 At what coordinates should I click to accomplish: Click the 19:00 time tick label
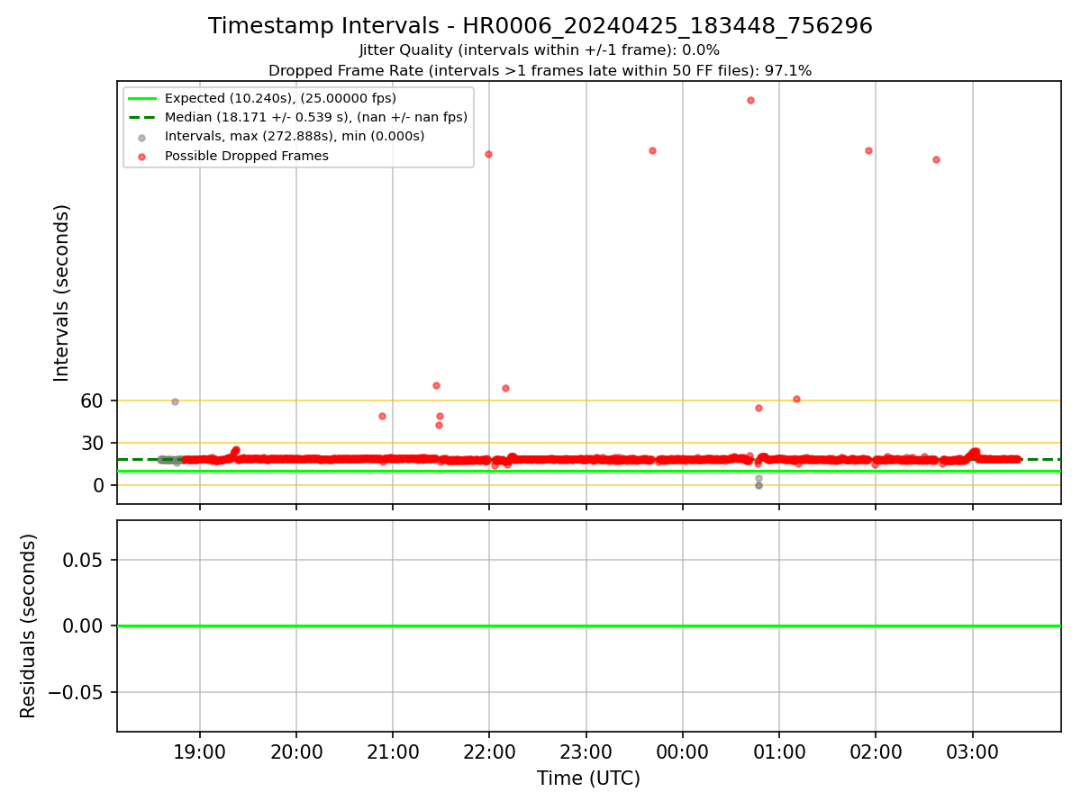[x=200, y=751]
